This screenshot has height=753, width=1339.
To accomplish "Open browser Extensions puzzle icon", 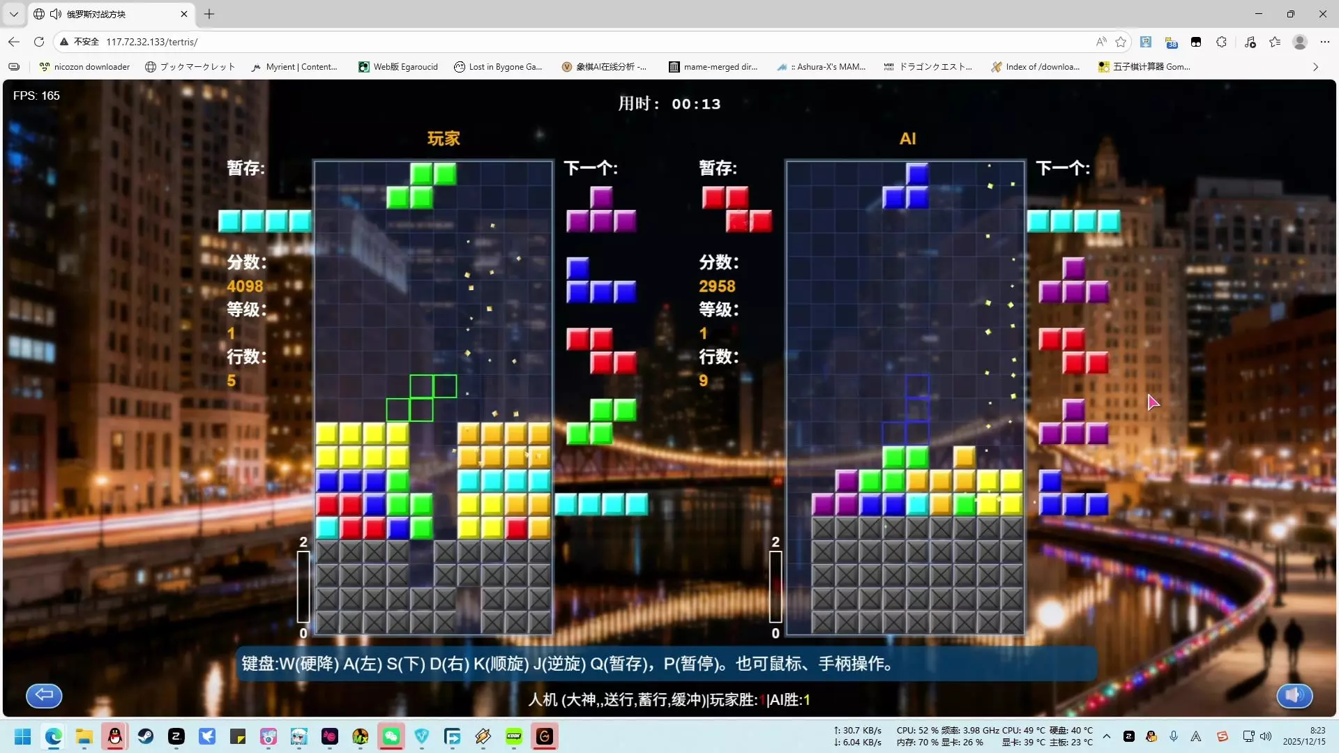I will (x=1221, y=42).
